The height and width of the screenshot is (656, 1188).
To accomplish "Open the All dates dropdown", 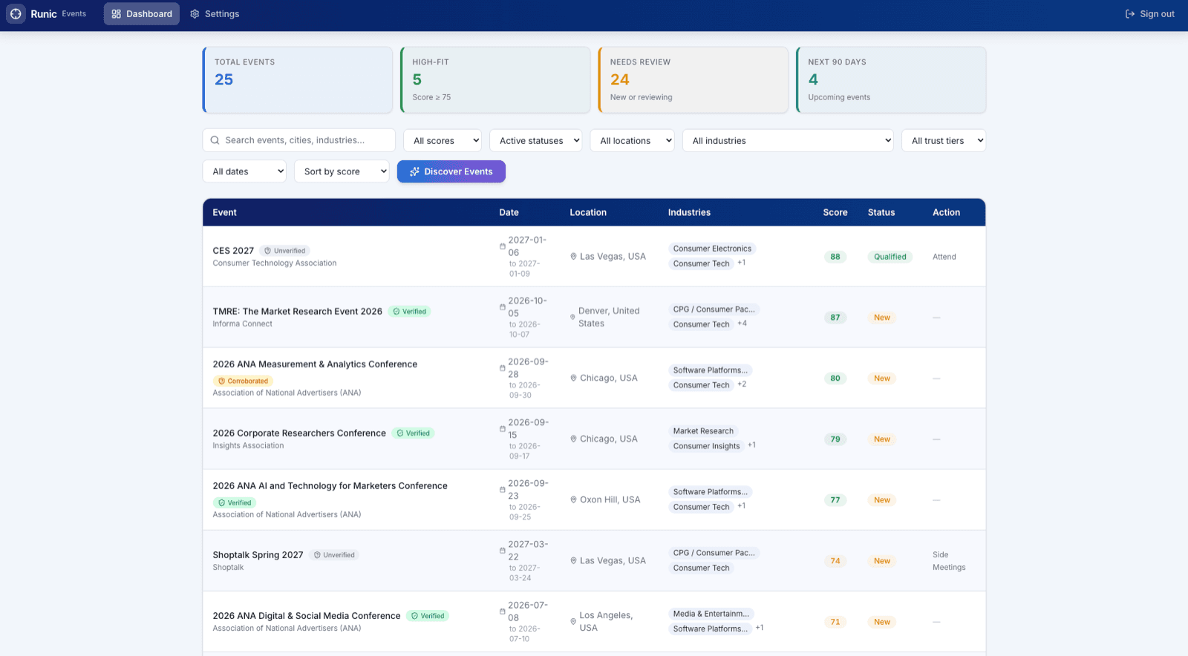I will 244,171.
